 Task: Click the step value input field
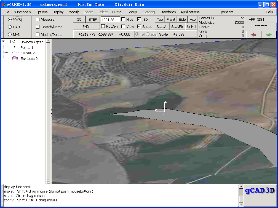point(110,20)
